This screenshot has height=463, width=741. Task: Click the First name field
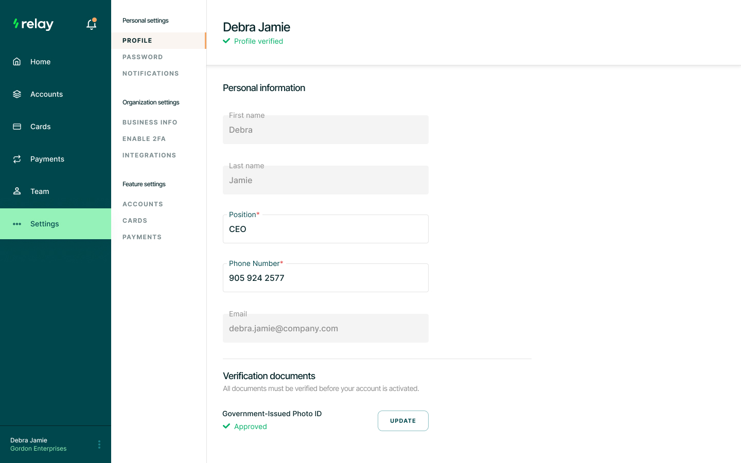point(326,130)
